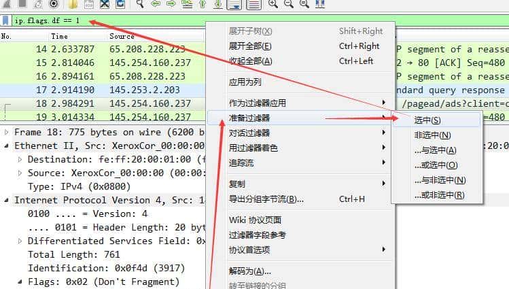
Task: Jump to the first packet
Action: 203,3
